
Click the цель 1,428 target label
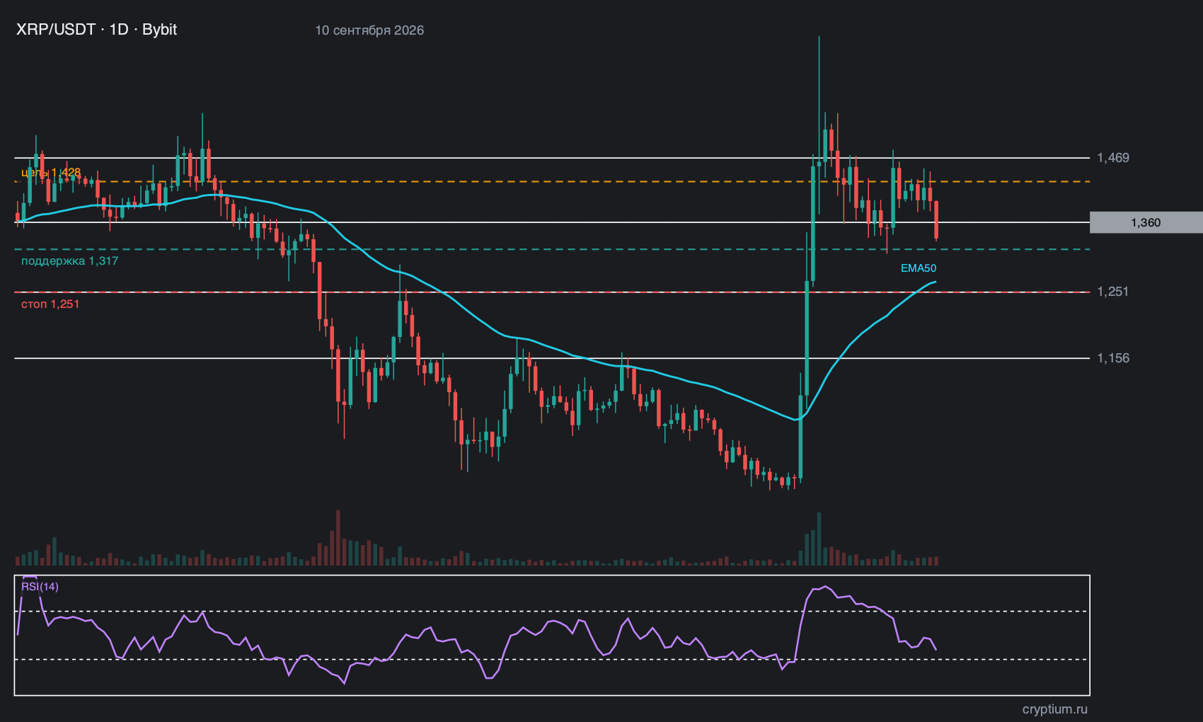[51, 173]
